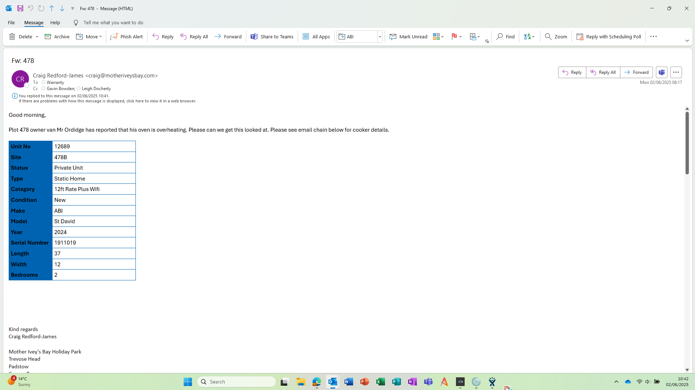Go to next item with down arrow
Screen dimensions: 695x390
coord(62,8)
